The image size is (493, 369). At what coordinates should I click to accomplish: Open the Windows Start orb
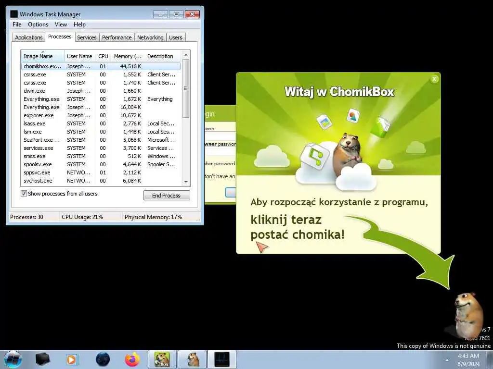tap(13, 359)
